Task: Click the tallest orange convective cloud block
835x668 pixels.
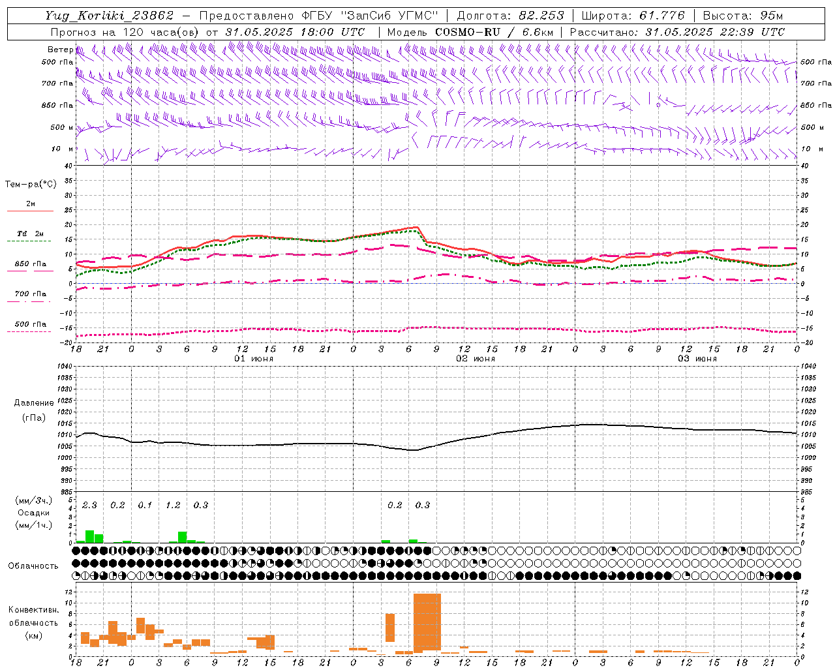Action: coord(427,622)
